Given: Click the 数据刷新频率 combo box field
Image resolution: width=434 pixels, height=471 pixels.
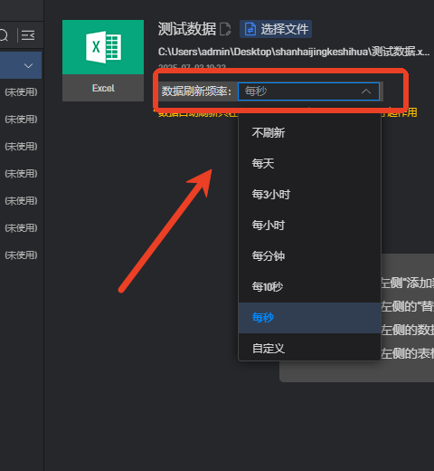Looking at the screenshot, I should pos(308,91).
